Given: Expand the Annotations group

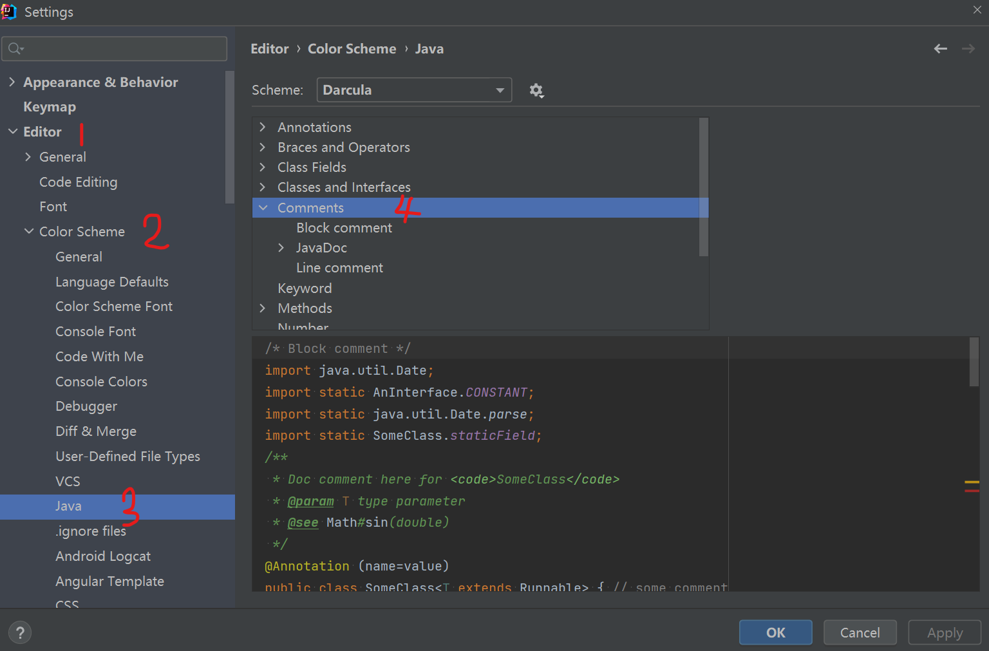Looking at the screenshot, I should pos(263,127).
